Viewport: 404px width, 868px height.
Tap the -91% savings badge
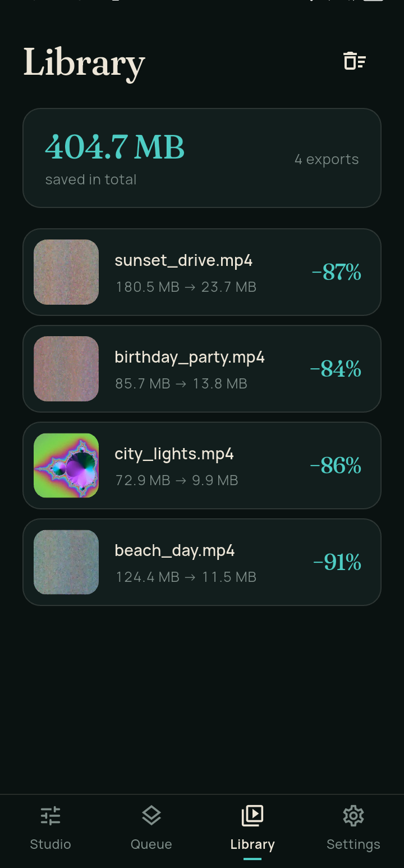click(x=337, y=563)
